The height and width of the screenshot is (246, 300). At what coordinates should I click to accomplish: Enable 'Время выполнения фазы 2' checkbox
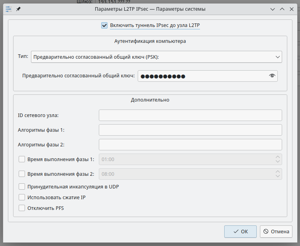pyautogui.click(x=22, y=174)
